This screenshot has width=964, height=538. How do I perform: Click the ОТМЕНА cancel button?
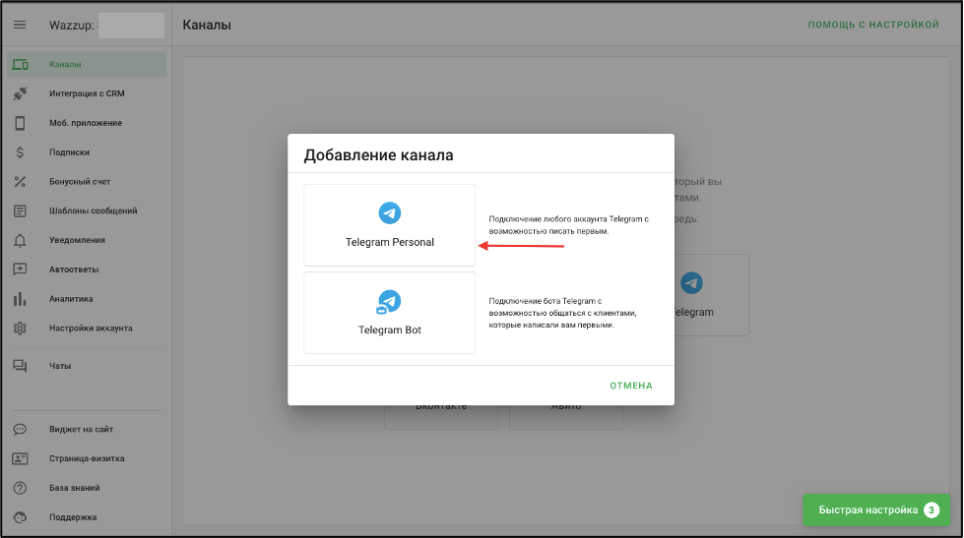tap(630, 386)
